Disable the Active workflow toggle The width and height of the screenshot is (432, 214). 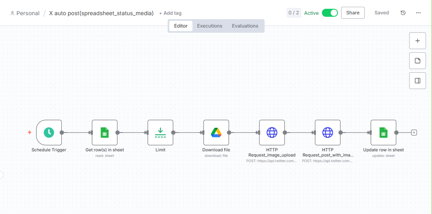[x=330, y=13]
